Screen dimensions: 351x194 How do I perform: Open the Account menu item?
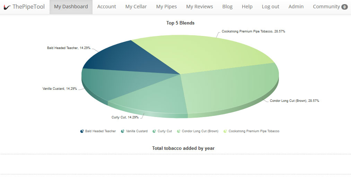(x=107, y=7)
